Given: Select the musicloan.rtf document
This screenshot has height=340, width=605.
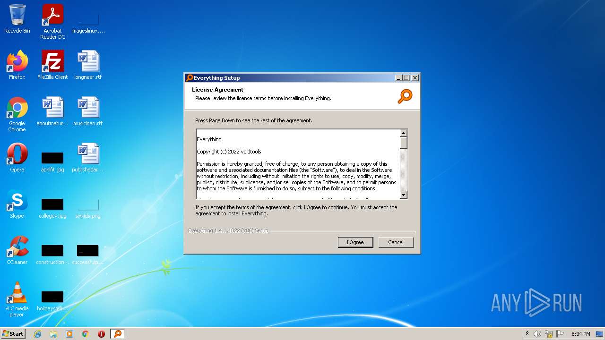Looking at the screenshot, I should [x=88, y=112].
